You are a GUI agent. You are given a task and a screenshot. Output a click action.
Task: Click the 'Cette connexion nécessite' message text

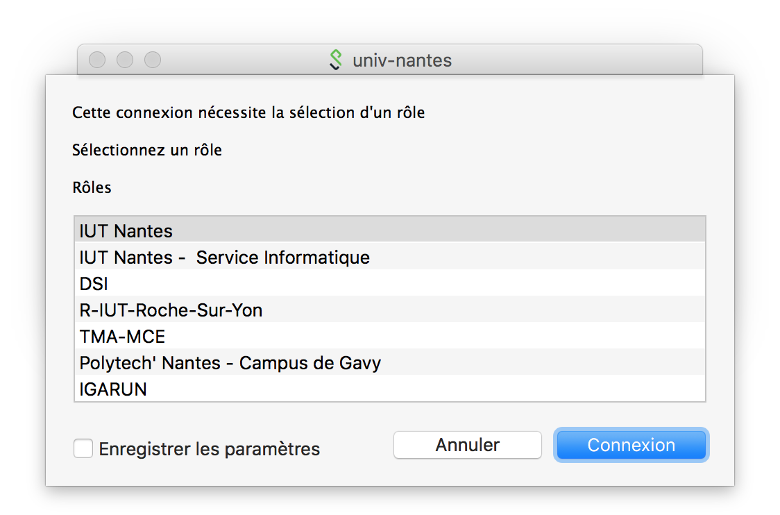point(248,112)
